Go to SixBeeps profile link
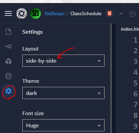139x133 pixels. [54, 13]
